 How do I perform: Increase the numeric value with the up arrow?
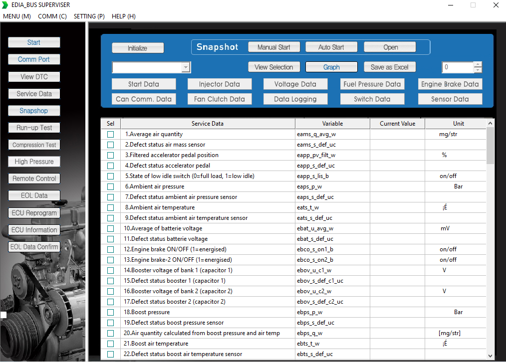(x=478, y=64)
